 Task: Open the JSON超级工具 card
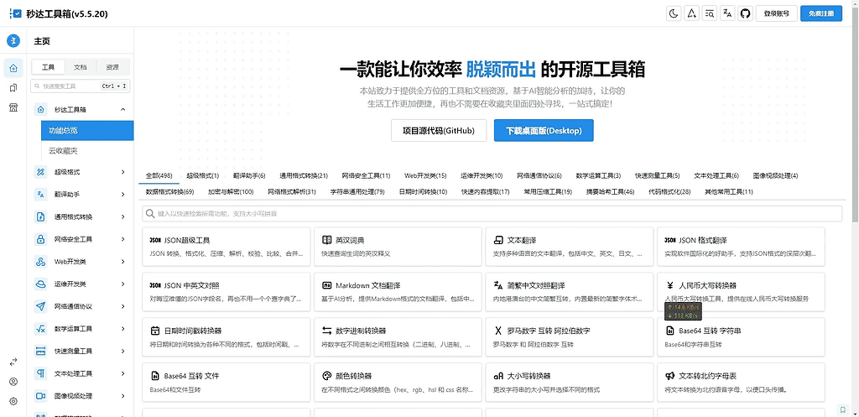[x=226, y=247]
